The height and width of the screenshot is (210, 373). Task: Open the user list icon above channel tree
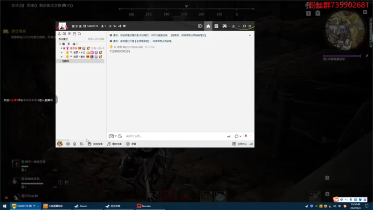pos(59,34)
